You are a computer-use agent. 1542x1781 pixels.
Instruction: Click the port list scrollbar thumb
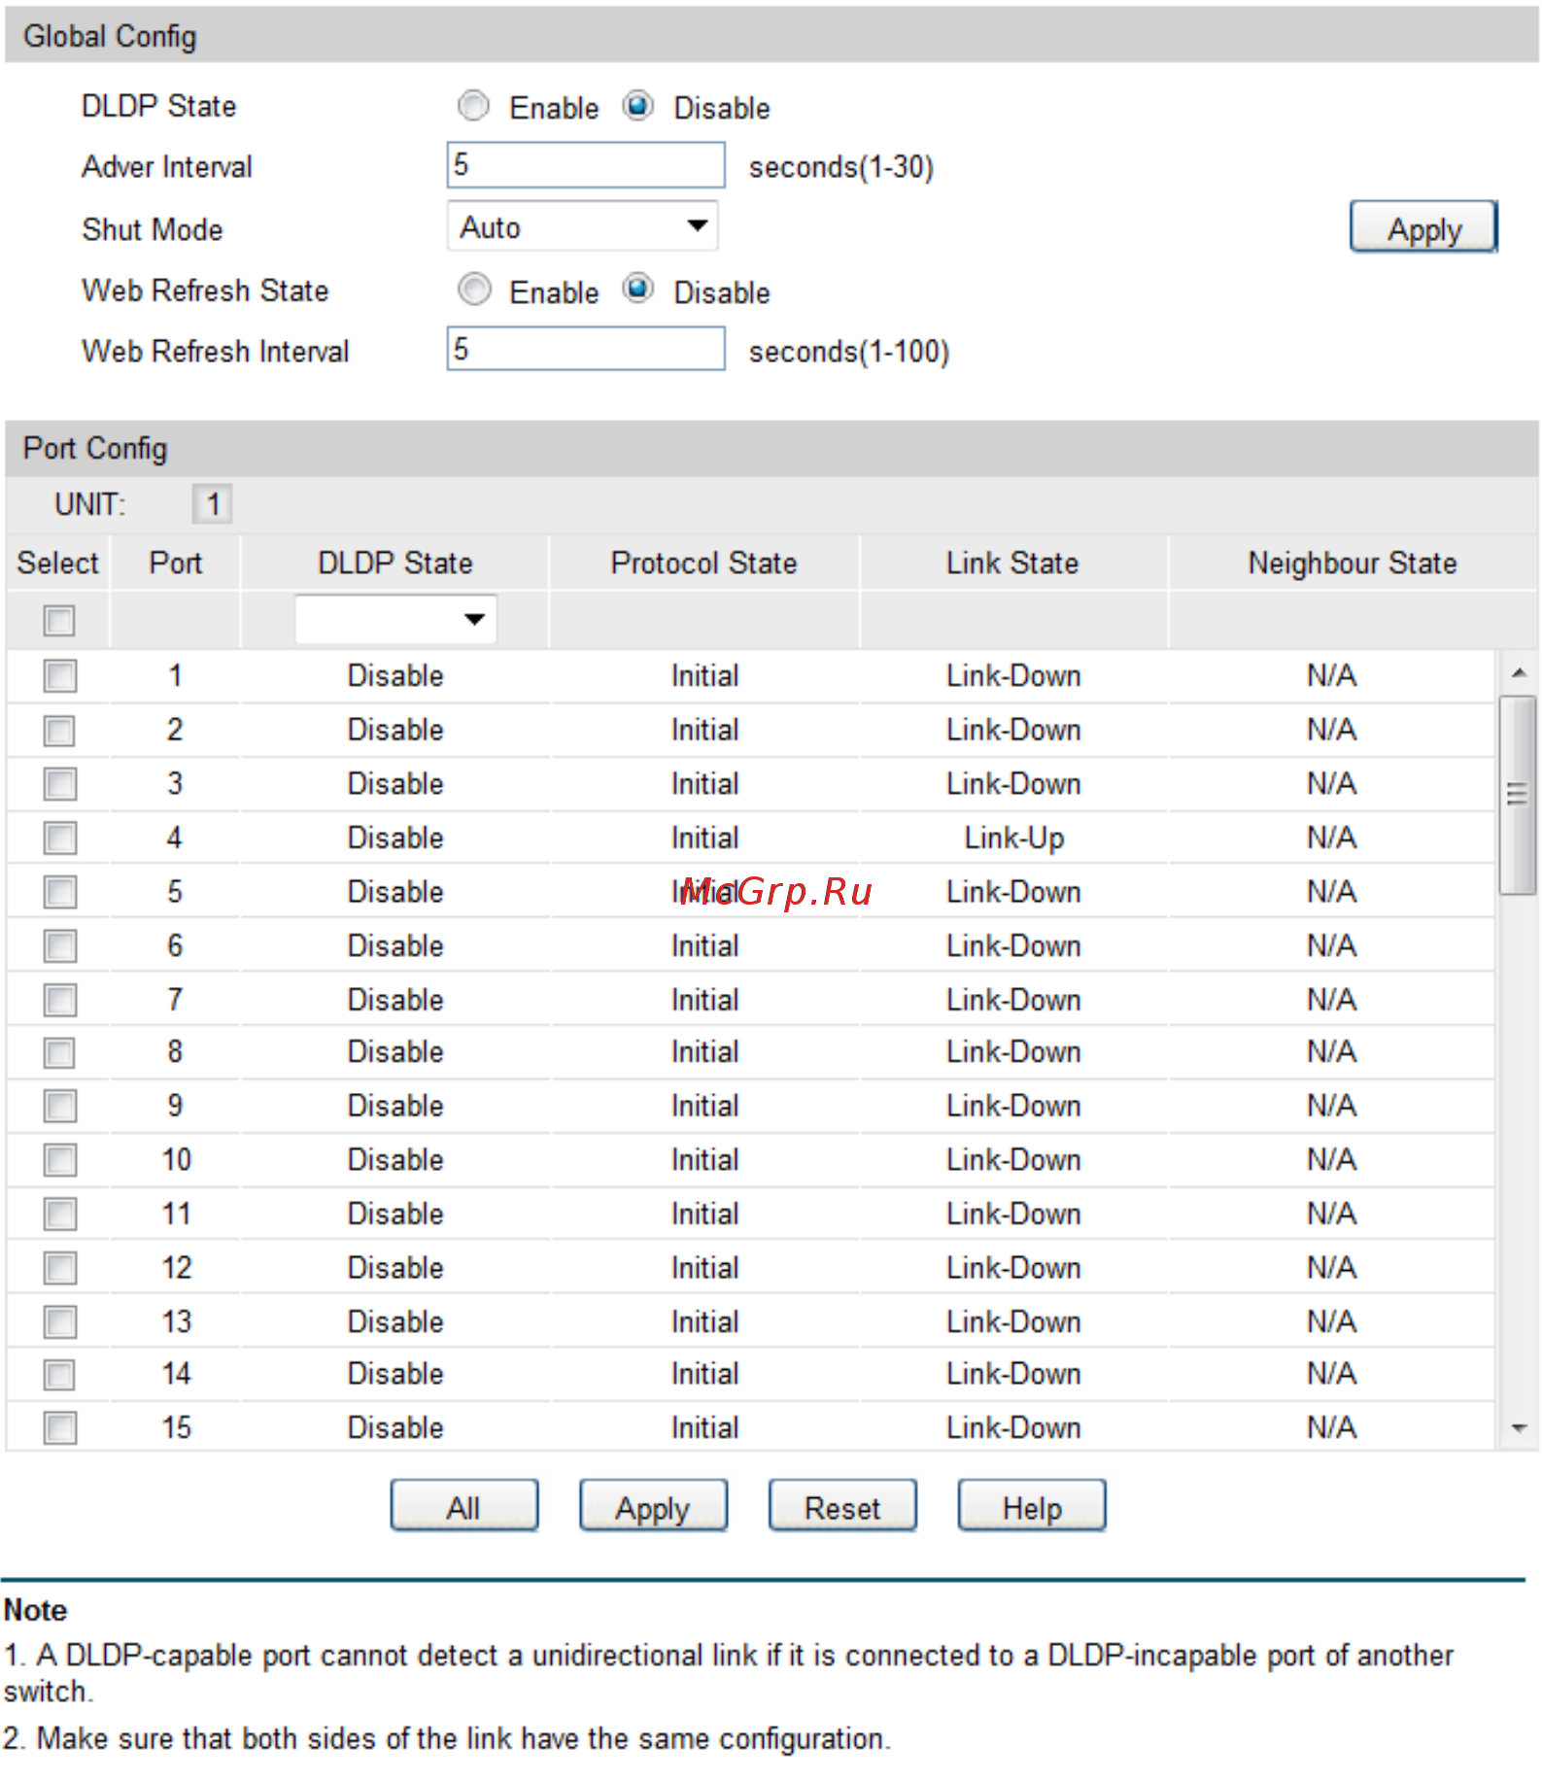click(1518, 795)
